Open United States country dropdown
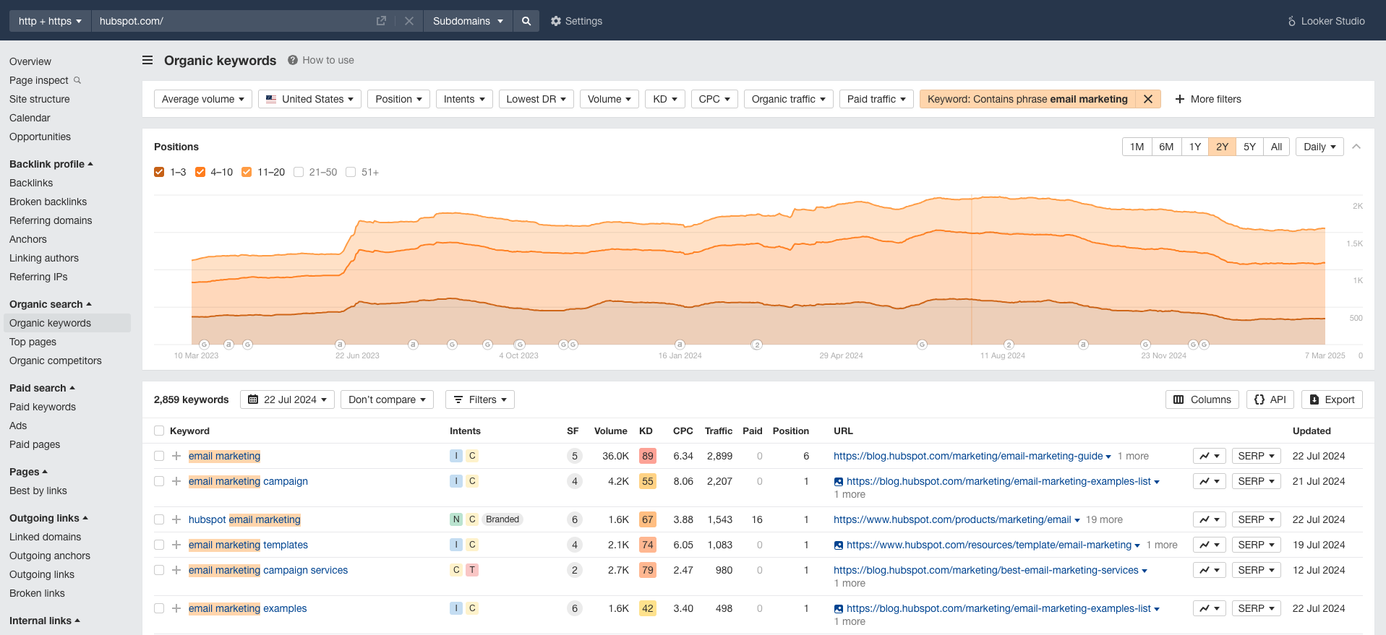The width and height of the screenshot is (1386, 635). pyautogui.click(x=309, y=99)
